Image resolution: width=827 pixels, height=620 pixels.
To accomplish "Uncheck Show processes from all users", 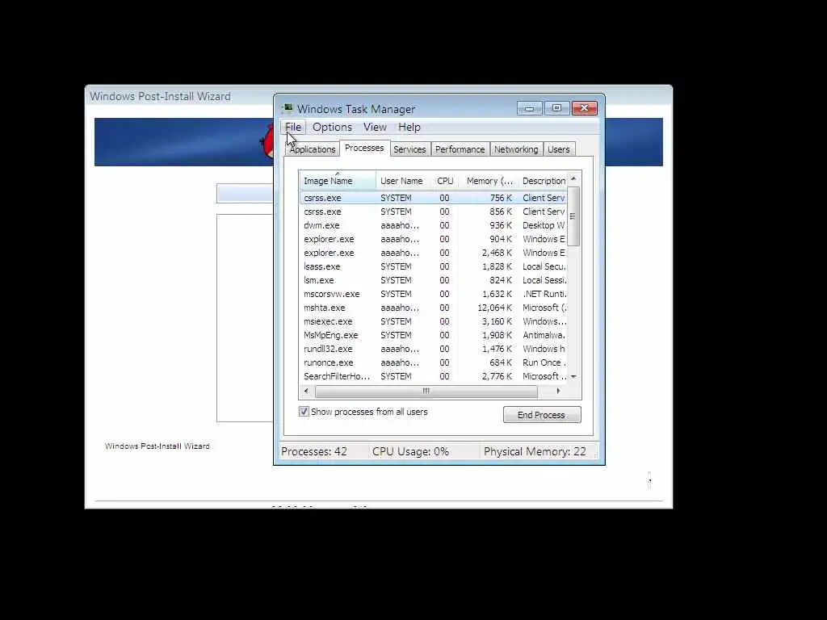I will pos(304,411).
